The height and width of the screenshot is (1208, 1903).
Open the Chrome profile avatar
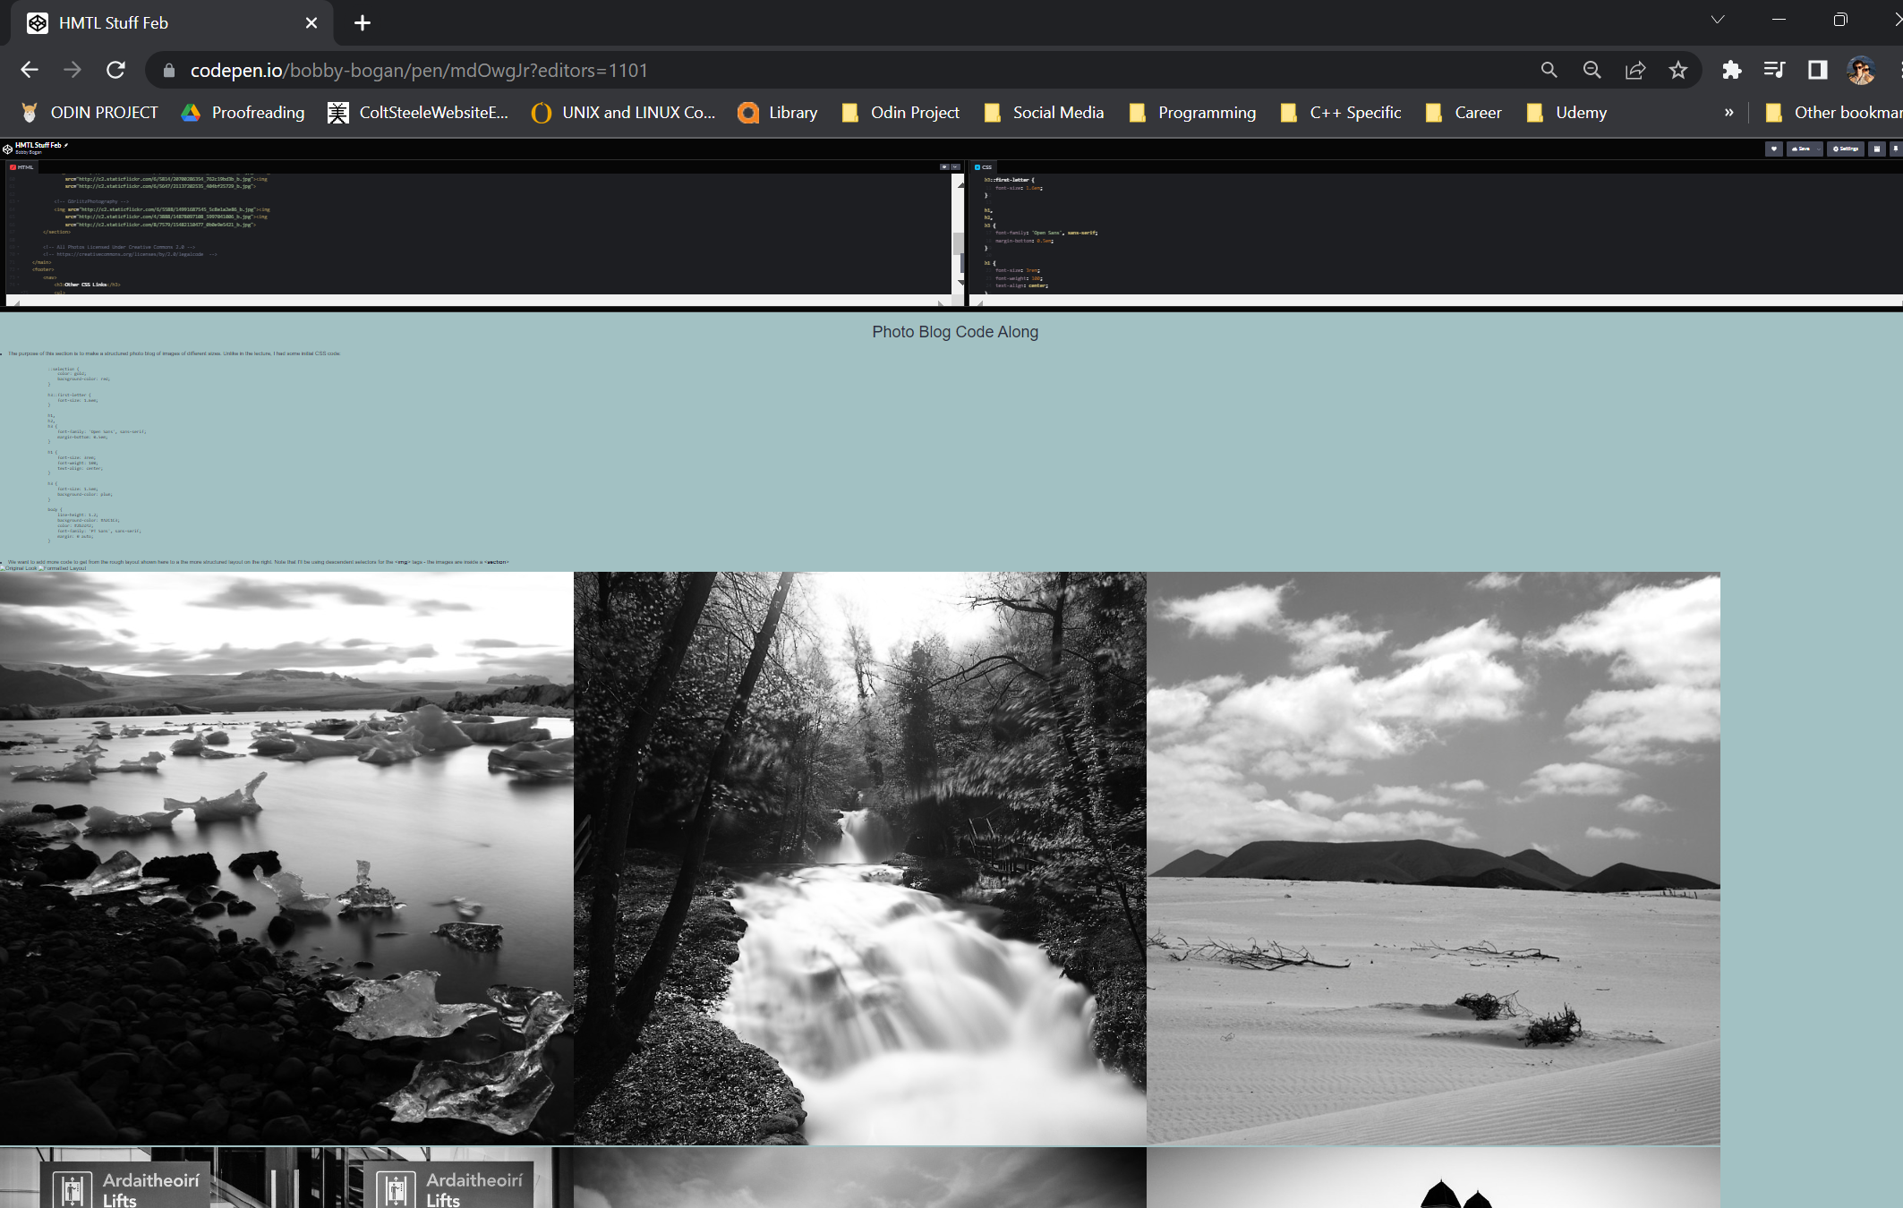[x=1861, y=70]
